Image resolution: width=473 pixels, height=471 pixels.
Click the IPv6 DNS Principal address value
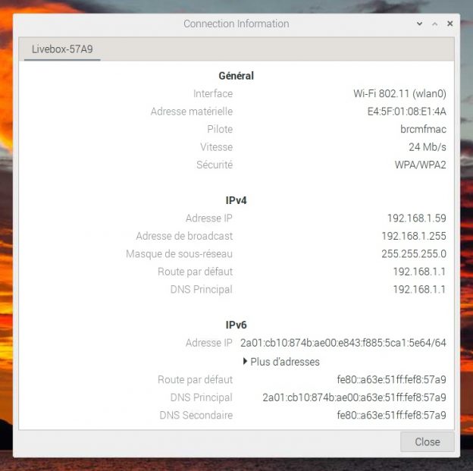pyautogui.click(x=354, y=397)
